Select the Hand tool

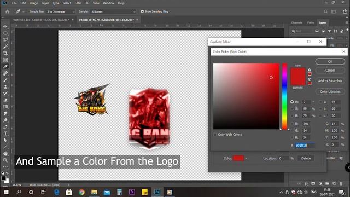pos(5,154)
